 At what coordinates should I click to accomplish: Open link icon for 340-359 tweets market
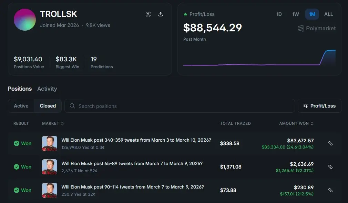coord(330,143)
